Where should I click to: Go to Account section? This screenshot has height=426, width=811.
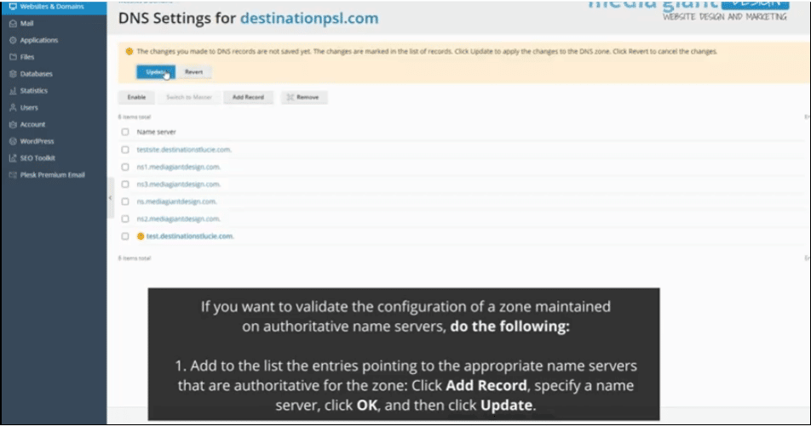click(32, 124)
